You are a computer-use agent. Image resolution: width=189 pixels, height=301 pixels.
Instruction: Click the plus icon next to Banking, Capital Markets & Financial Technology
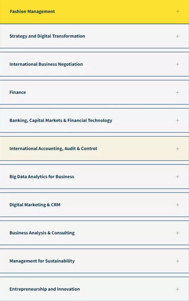[178, 120]
